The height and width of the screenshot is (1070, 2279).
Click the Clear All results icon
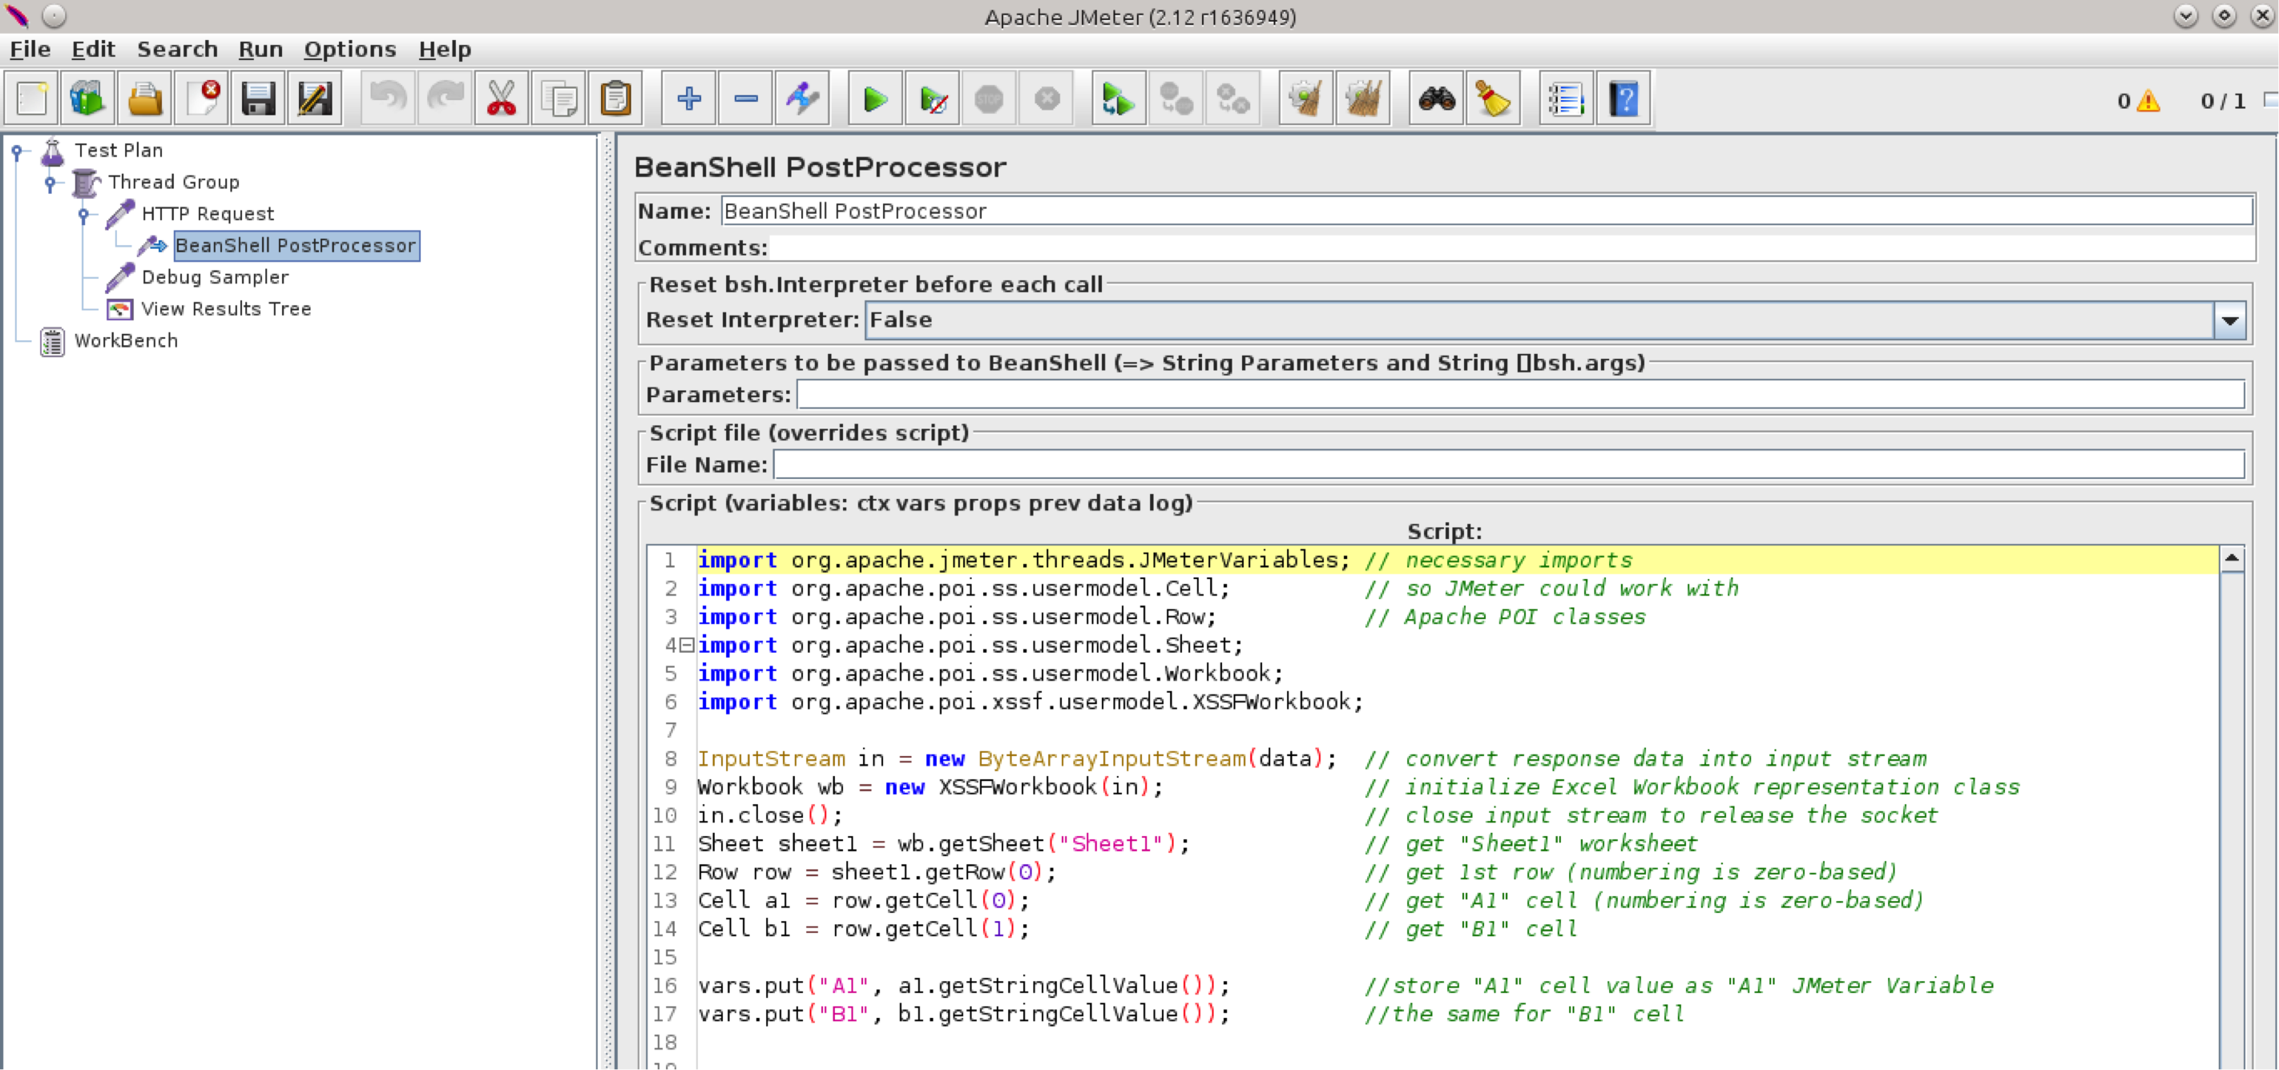pyautogui.click(x=1363, y=99)
